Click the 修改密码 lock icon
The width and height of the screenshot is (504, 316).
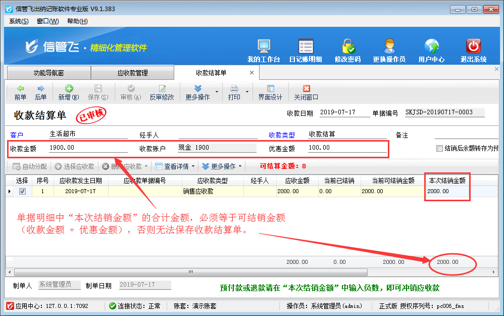point(347,50)
